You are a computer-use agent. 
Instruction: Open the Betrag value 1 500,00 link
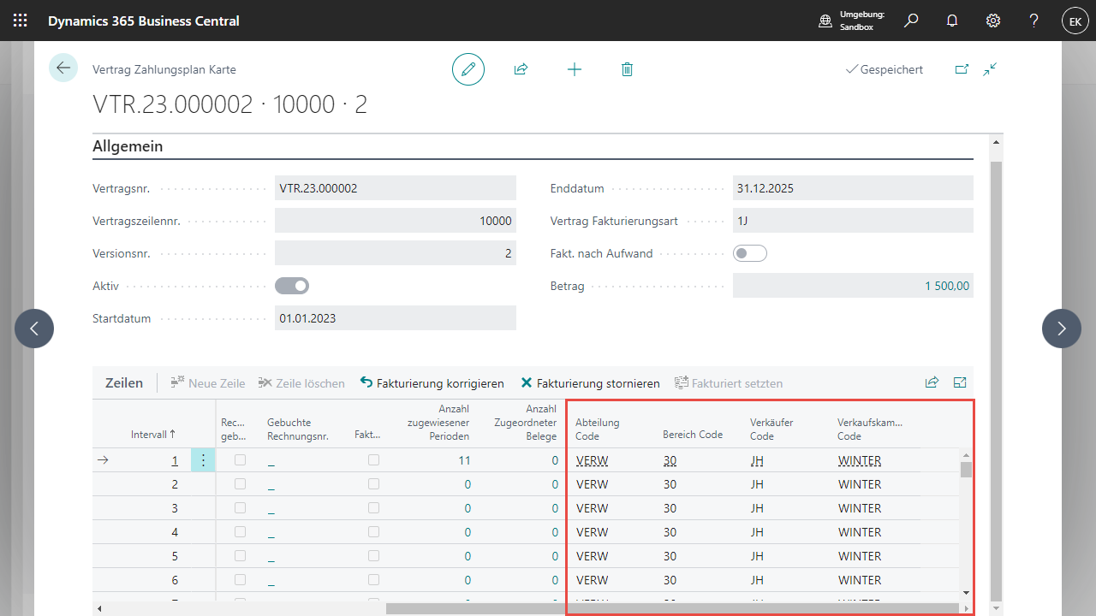pyautogui.click(x=947, y=286)
